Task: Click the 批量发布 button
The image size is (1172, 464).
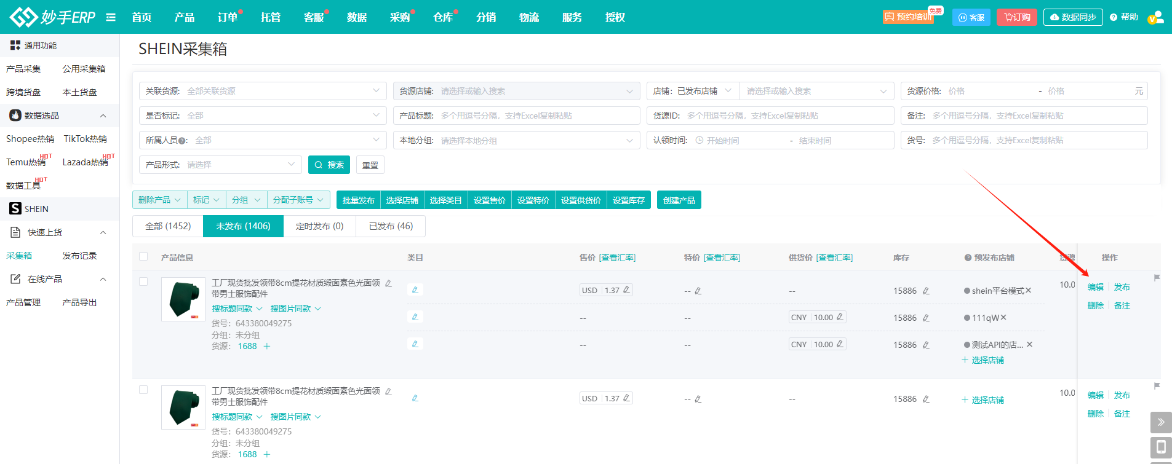Action: click(x=358, y=200)
